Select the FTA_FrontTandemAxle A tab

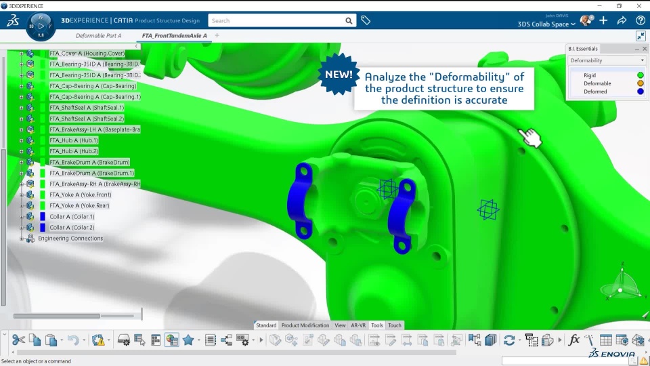[x=174, y=36]
